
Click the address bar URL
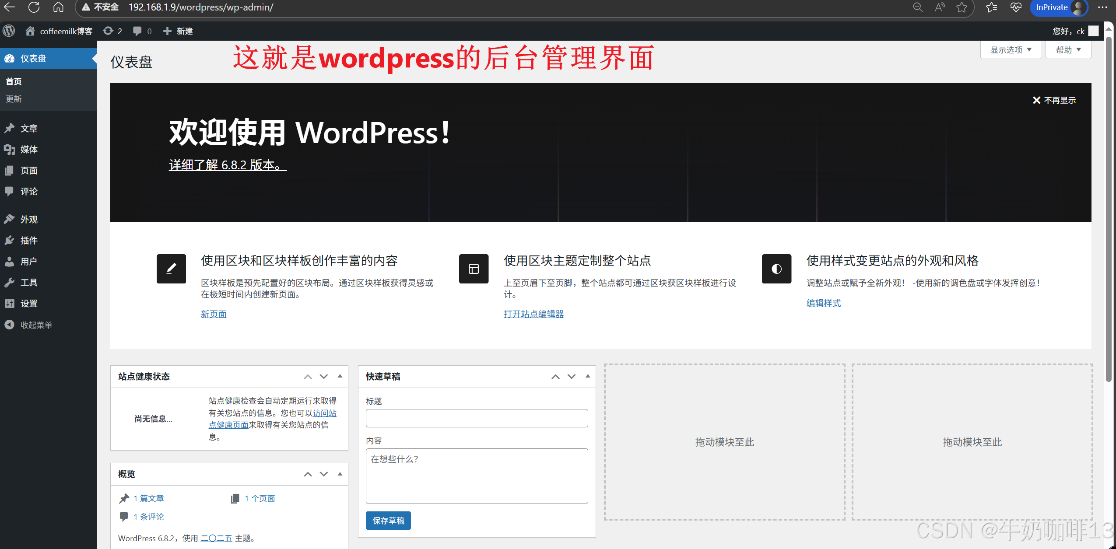point(200,7)
